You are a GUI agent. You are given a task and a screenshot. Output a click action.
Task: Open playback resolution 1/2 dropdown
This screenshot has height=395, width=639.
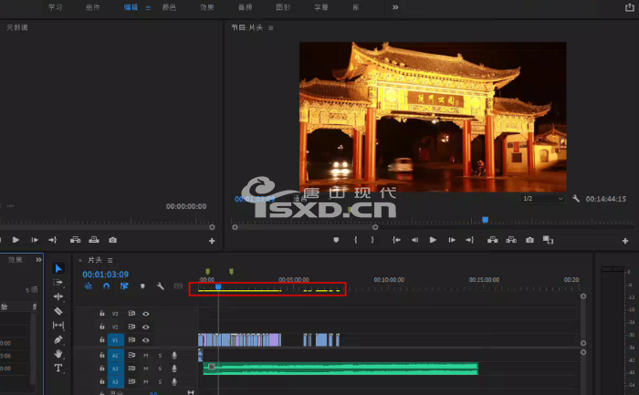coord(543,199)
